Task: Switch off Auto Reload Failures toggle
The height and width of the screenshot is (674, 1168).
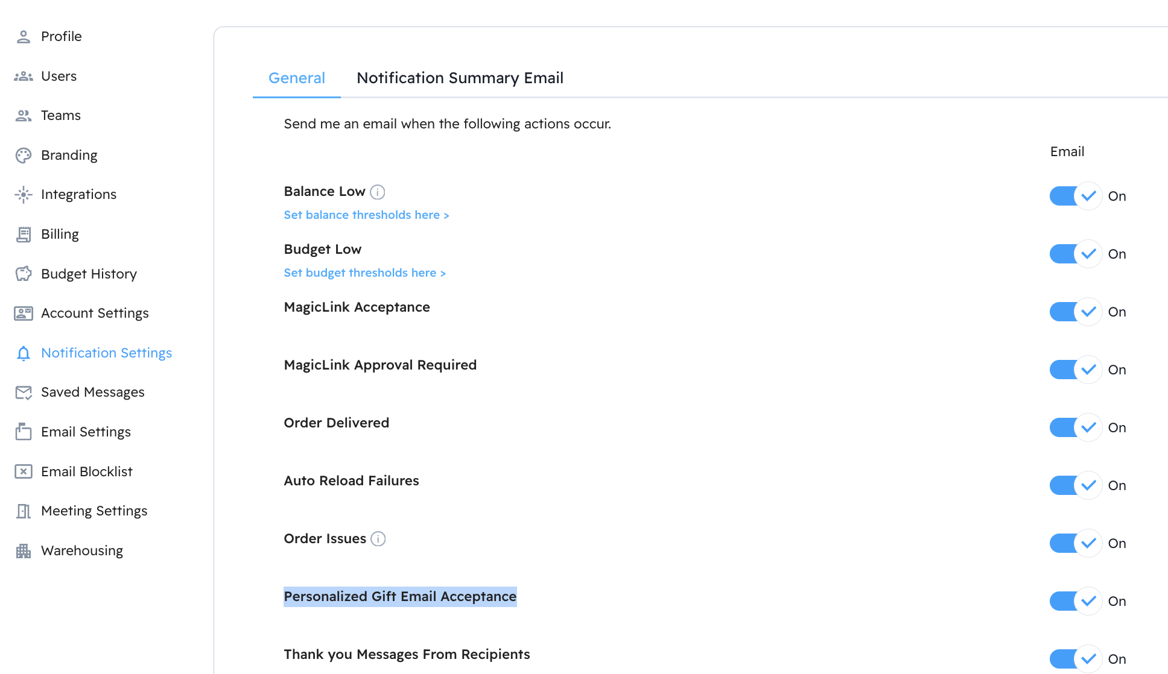Action: 1075,485
